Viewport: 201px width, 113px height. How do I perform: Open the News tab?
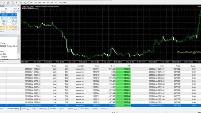point(25,109)
